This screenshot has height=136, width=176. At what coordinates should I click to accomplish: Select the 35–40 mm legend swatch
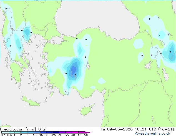pyautogui.click(x=69, y=132)
